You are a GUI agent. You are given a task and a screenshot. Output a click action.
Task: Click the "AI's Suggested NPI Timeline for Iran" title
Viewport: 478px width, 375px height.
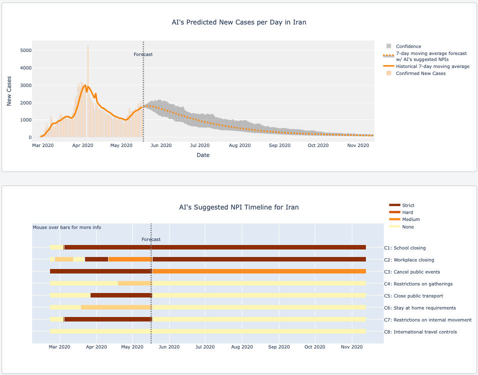pos(239,207)
